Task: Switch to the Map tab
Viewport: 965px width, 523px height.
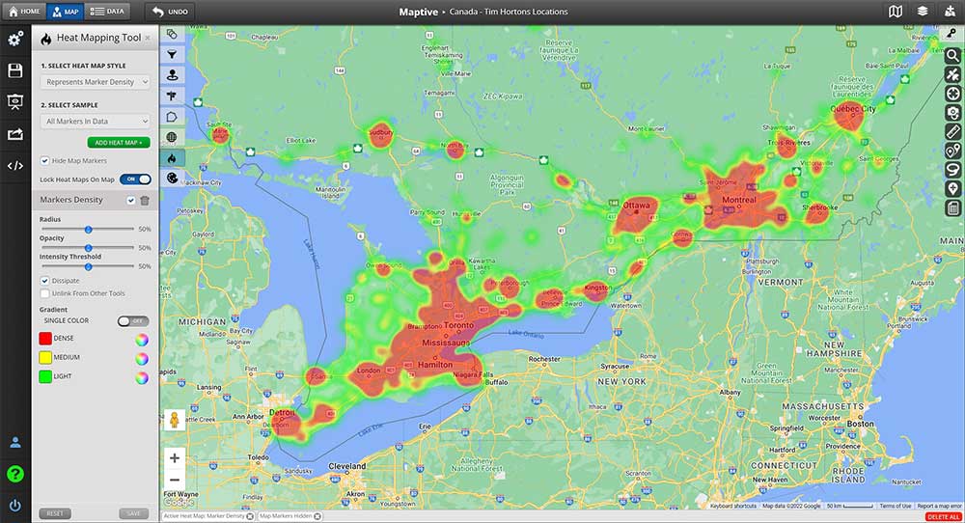Action: (65, 11)
